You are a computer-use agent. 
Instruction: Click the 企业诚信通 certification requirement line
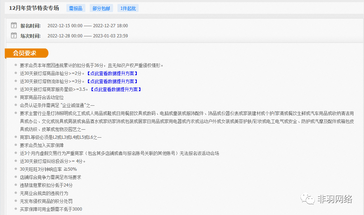pos(57,105)
